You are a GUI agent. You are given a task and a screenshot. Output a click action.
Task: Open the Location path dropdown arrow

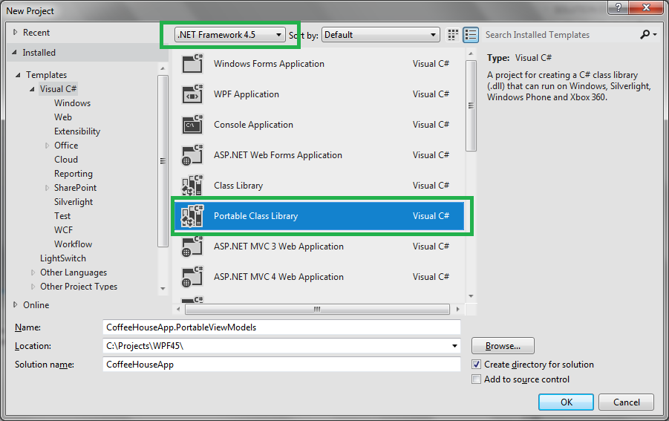tap(454, 346)
